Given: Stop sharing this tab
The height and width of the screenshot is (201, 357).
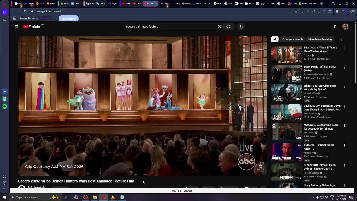Looking at the screenshot, I should coord(69,18).
